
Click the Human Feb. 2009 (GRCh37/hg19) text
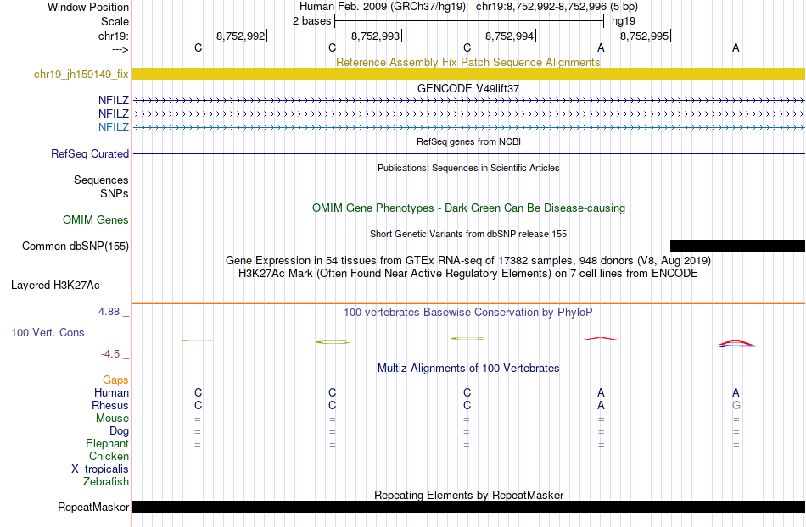tap(383, 7)
